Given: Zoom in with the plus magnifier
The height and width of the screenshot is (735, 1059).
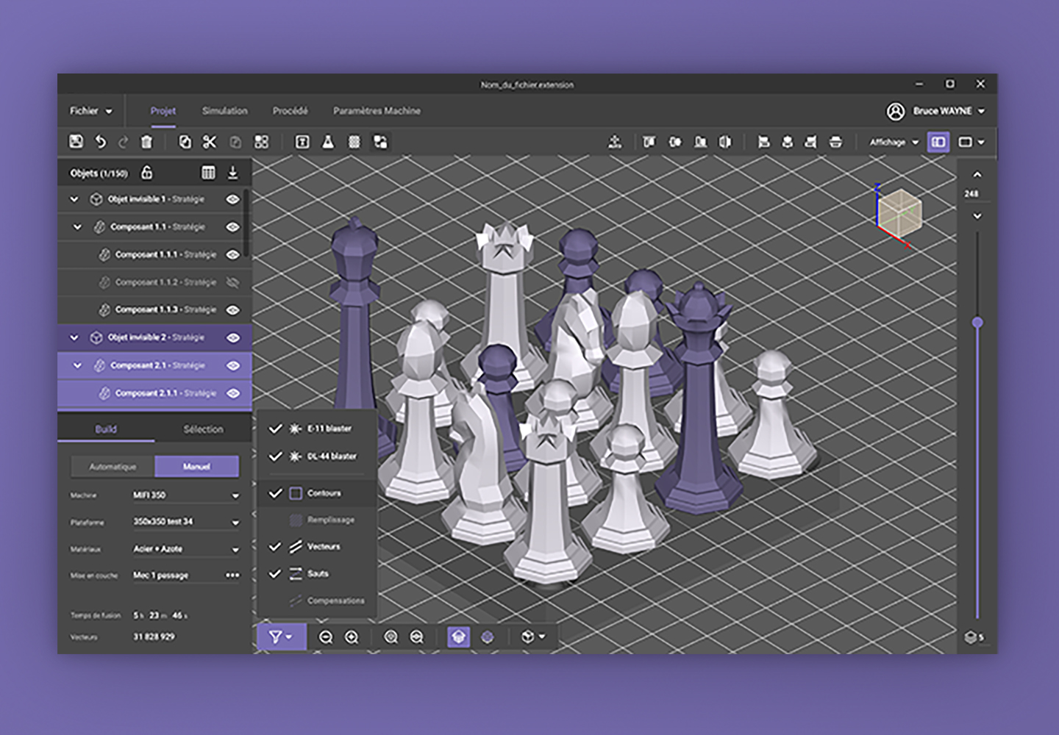Looking at the screenshot, I should pyautogui.click(x=352, y=637).
